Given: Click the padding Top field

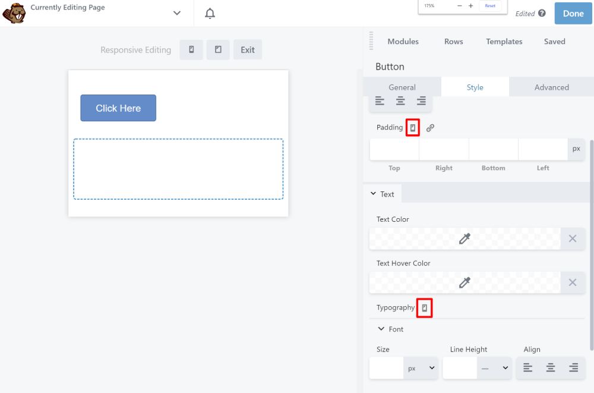Looking at the screenshot, I should click(x=394, y=149).
